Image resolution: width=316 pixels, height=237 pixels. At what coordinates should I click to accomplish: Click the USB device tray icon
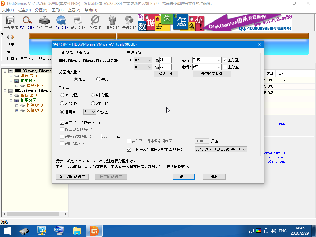point(266,231)
